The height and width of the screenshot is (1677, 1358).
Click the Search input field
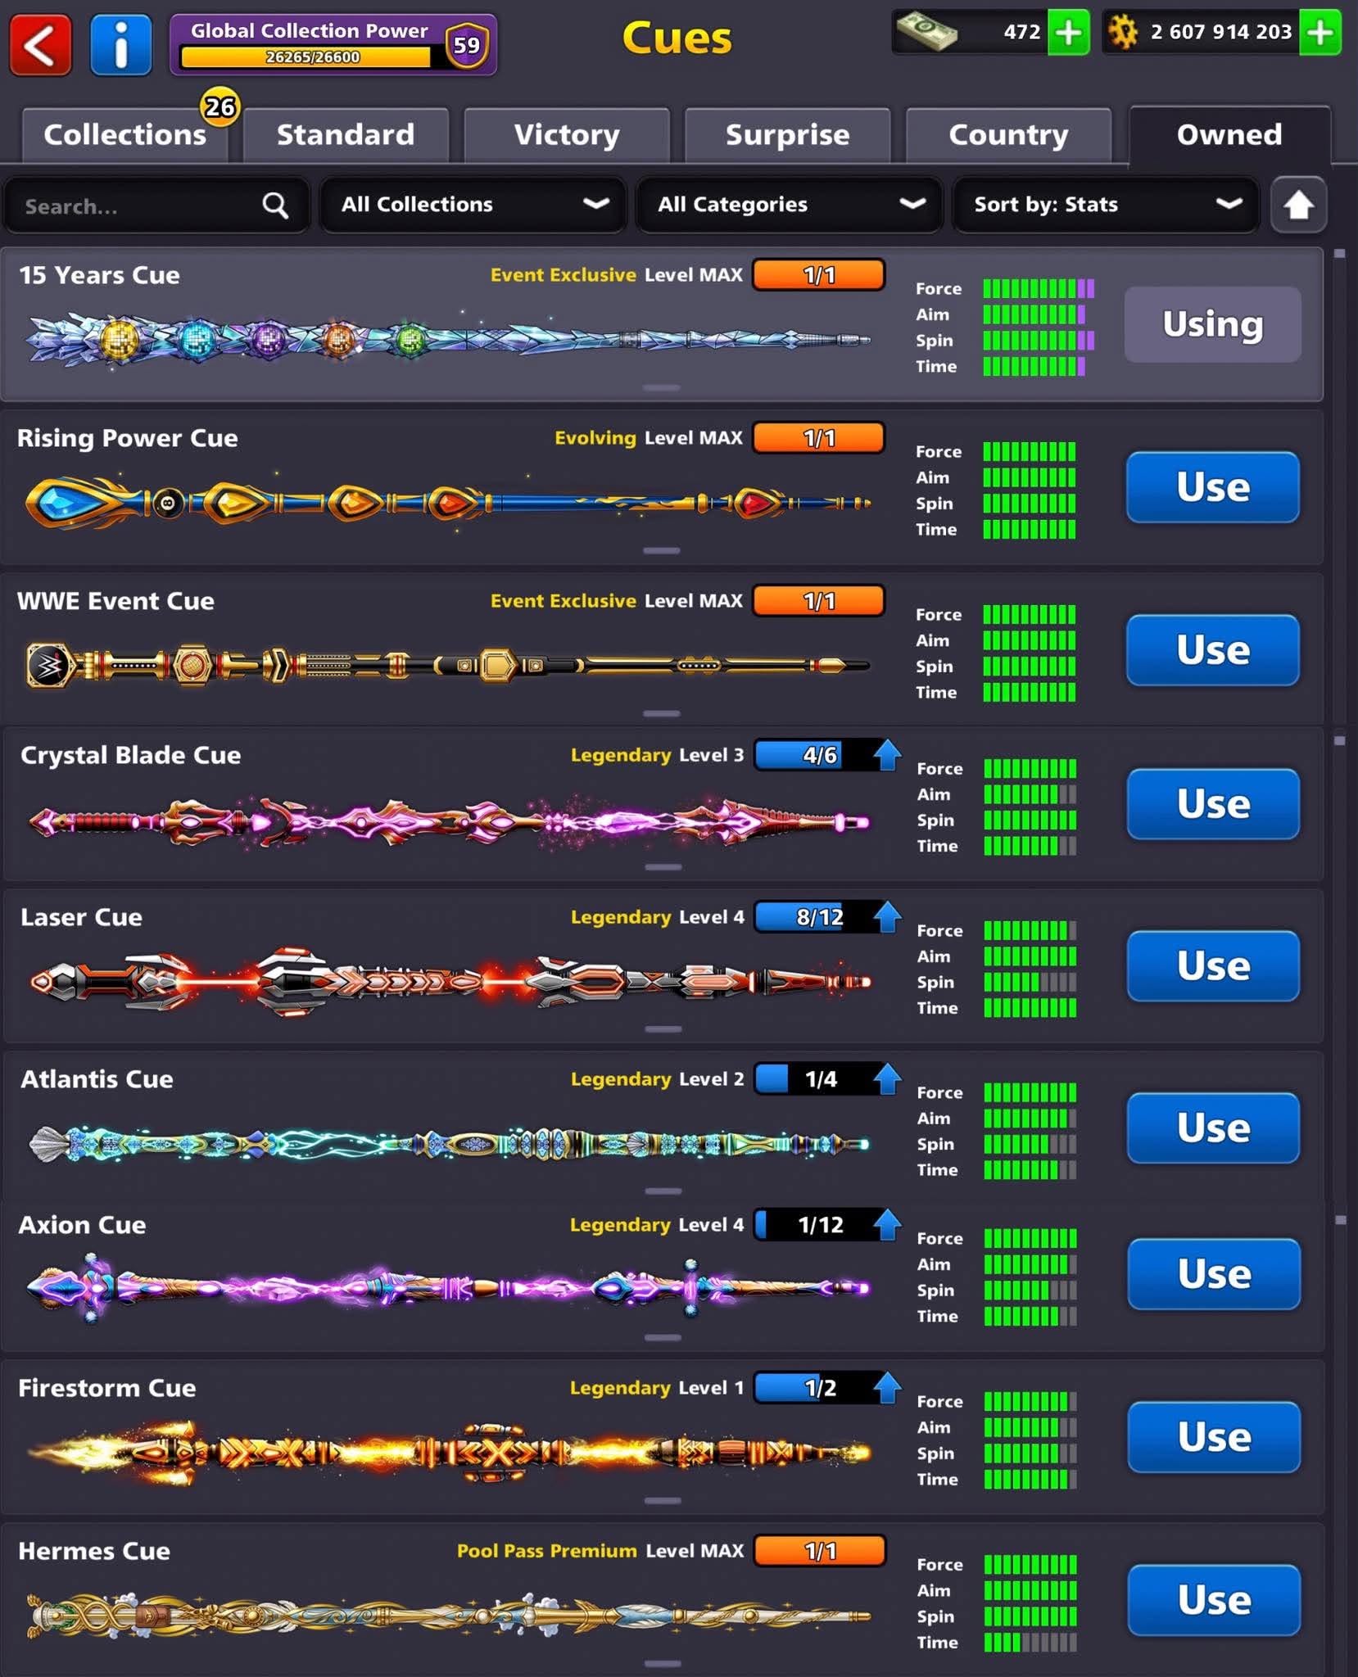coord(156,205)
